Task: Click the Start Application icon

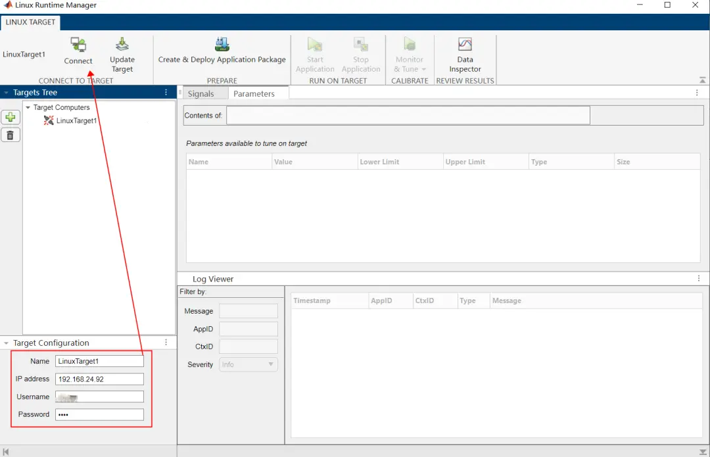Action: coord(315,45)
